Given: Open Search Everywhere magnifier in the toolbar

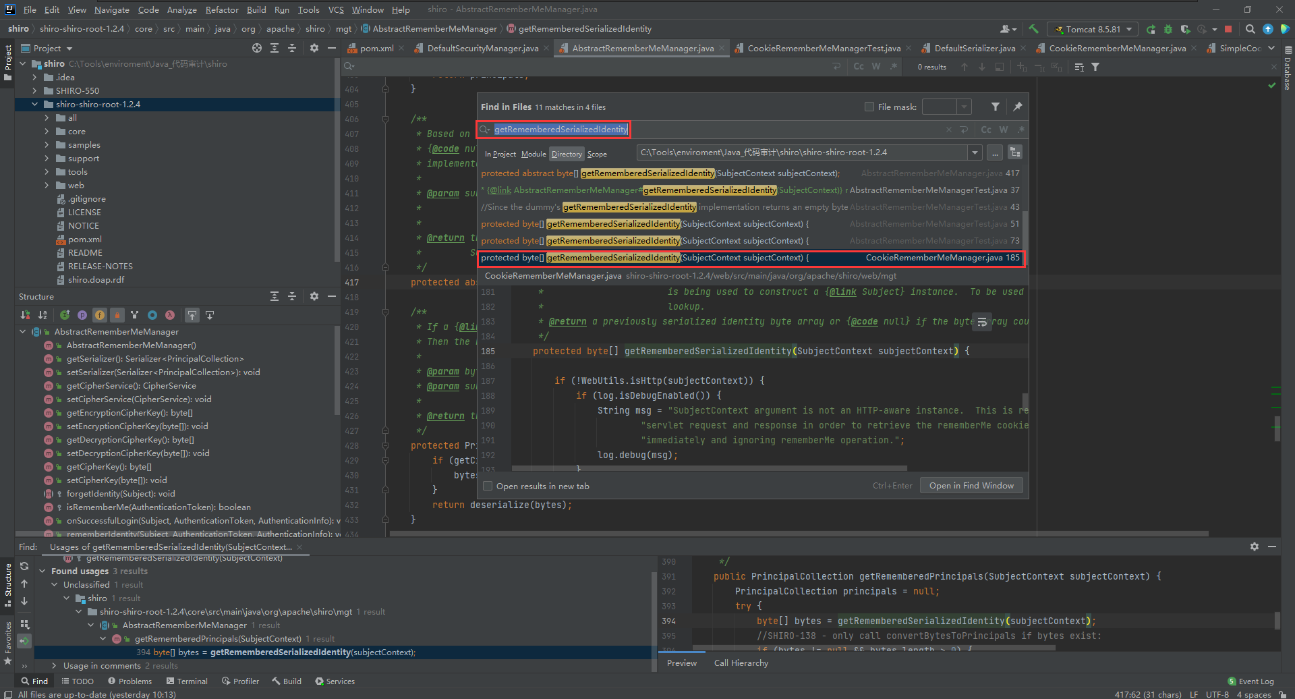Looking at the screenshot, I should 1250,29.
